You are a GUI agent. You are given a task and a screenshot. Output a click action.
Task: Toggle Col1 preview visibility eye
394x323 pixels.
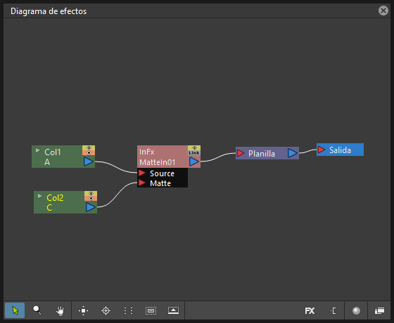coord(89,148)
